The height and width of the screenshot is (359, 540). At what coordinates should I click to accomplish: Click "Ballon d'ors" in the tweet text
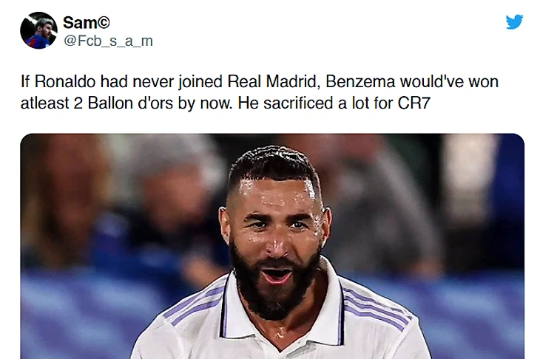pyautogui.click(x=136, y=102)
